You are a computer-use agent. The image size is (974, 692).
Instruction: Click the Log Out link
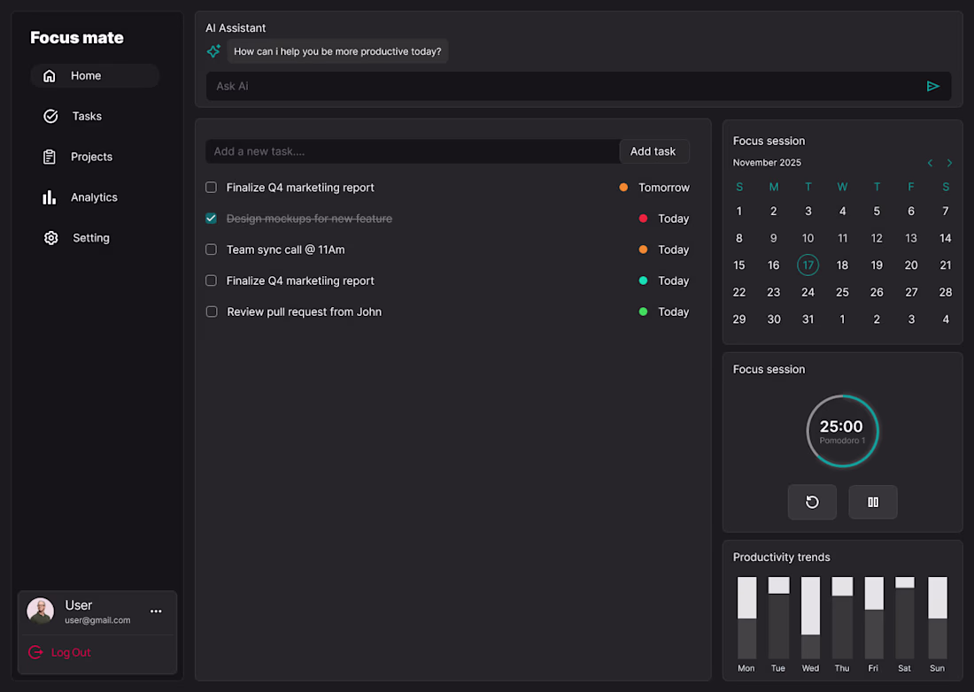coord(71,652)
